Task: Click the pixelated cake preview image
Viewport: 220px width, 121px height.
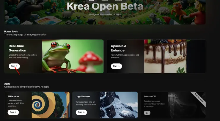Action: [166, 57]
